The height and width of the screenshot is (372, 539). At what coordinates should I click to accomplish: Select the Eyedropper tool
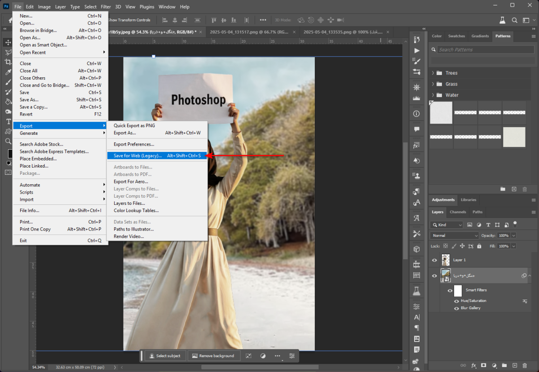[x=8, y=72]
